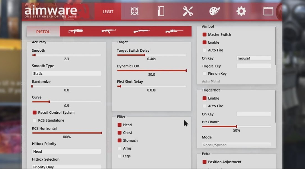This screenshot has height=169, width=305.
Task: Select the submachine gun weapon category
Action: tap(76, 31)
